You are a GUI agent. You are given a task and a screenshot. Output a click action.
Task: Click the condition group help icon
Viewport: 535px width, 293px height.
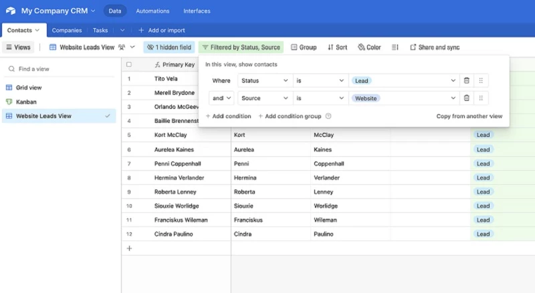click(x=328, y=116)
